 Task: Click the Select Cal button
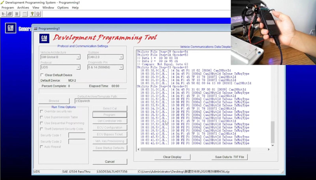110,108
